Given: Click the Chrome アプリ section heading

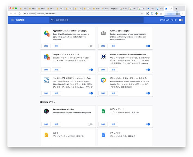Looking at the screenshot, I should tap(48, 102).
